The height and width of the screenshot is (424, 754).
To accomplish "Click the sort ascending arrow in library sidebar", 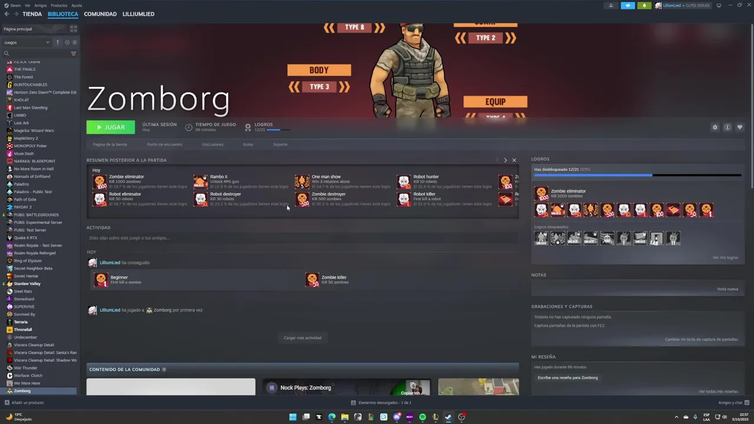I will click(x=58, y=42).
